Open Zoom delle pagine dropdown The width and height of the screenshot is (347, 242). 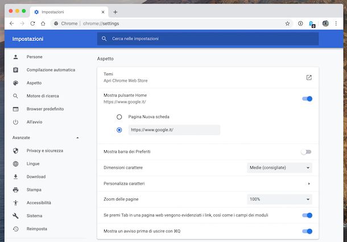pyautogui.click(x=279, y=199)
